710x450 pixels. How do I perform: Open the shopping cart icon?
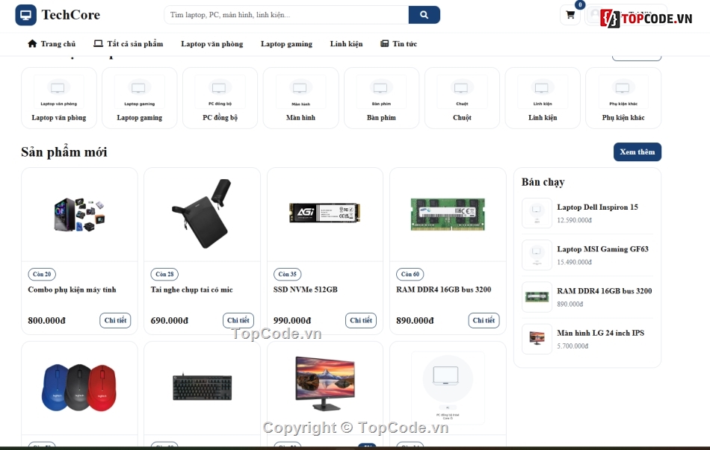pos(570,15)
